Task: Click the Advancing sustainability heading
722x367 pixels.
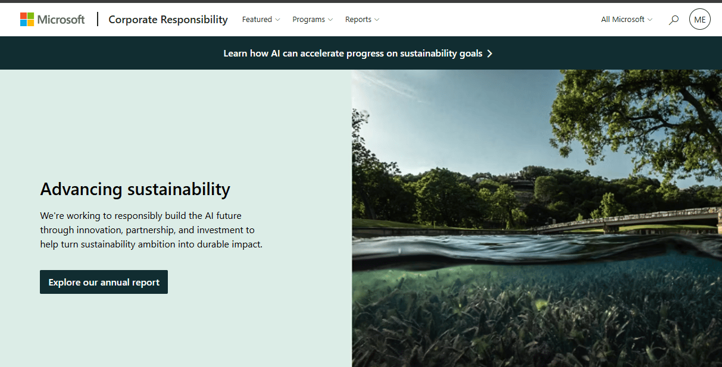Action: [x=135, y=189]
